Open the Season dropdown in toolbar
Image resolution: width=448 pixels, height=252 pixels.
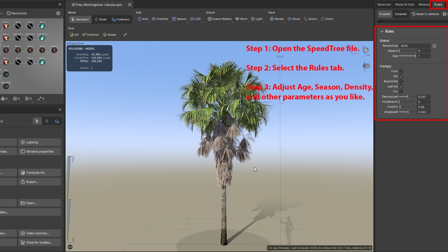[x=179, y=19]
